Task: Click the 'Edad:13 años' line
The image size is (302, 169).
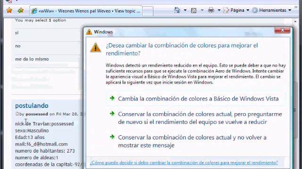Action: click(30, 138)
